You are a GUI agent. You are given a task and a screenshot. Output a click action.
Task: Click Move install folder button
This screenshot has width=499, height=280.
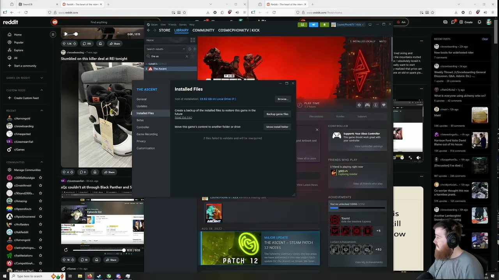[x=278, y=127]
